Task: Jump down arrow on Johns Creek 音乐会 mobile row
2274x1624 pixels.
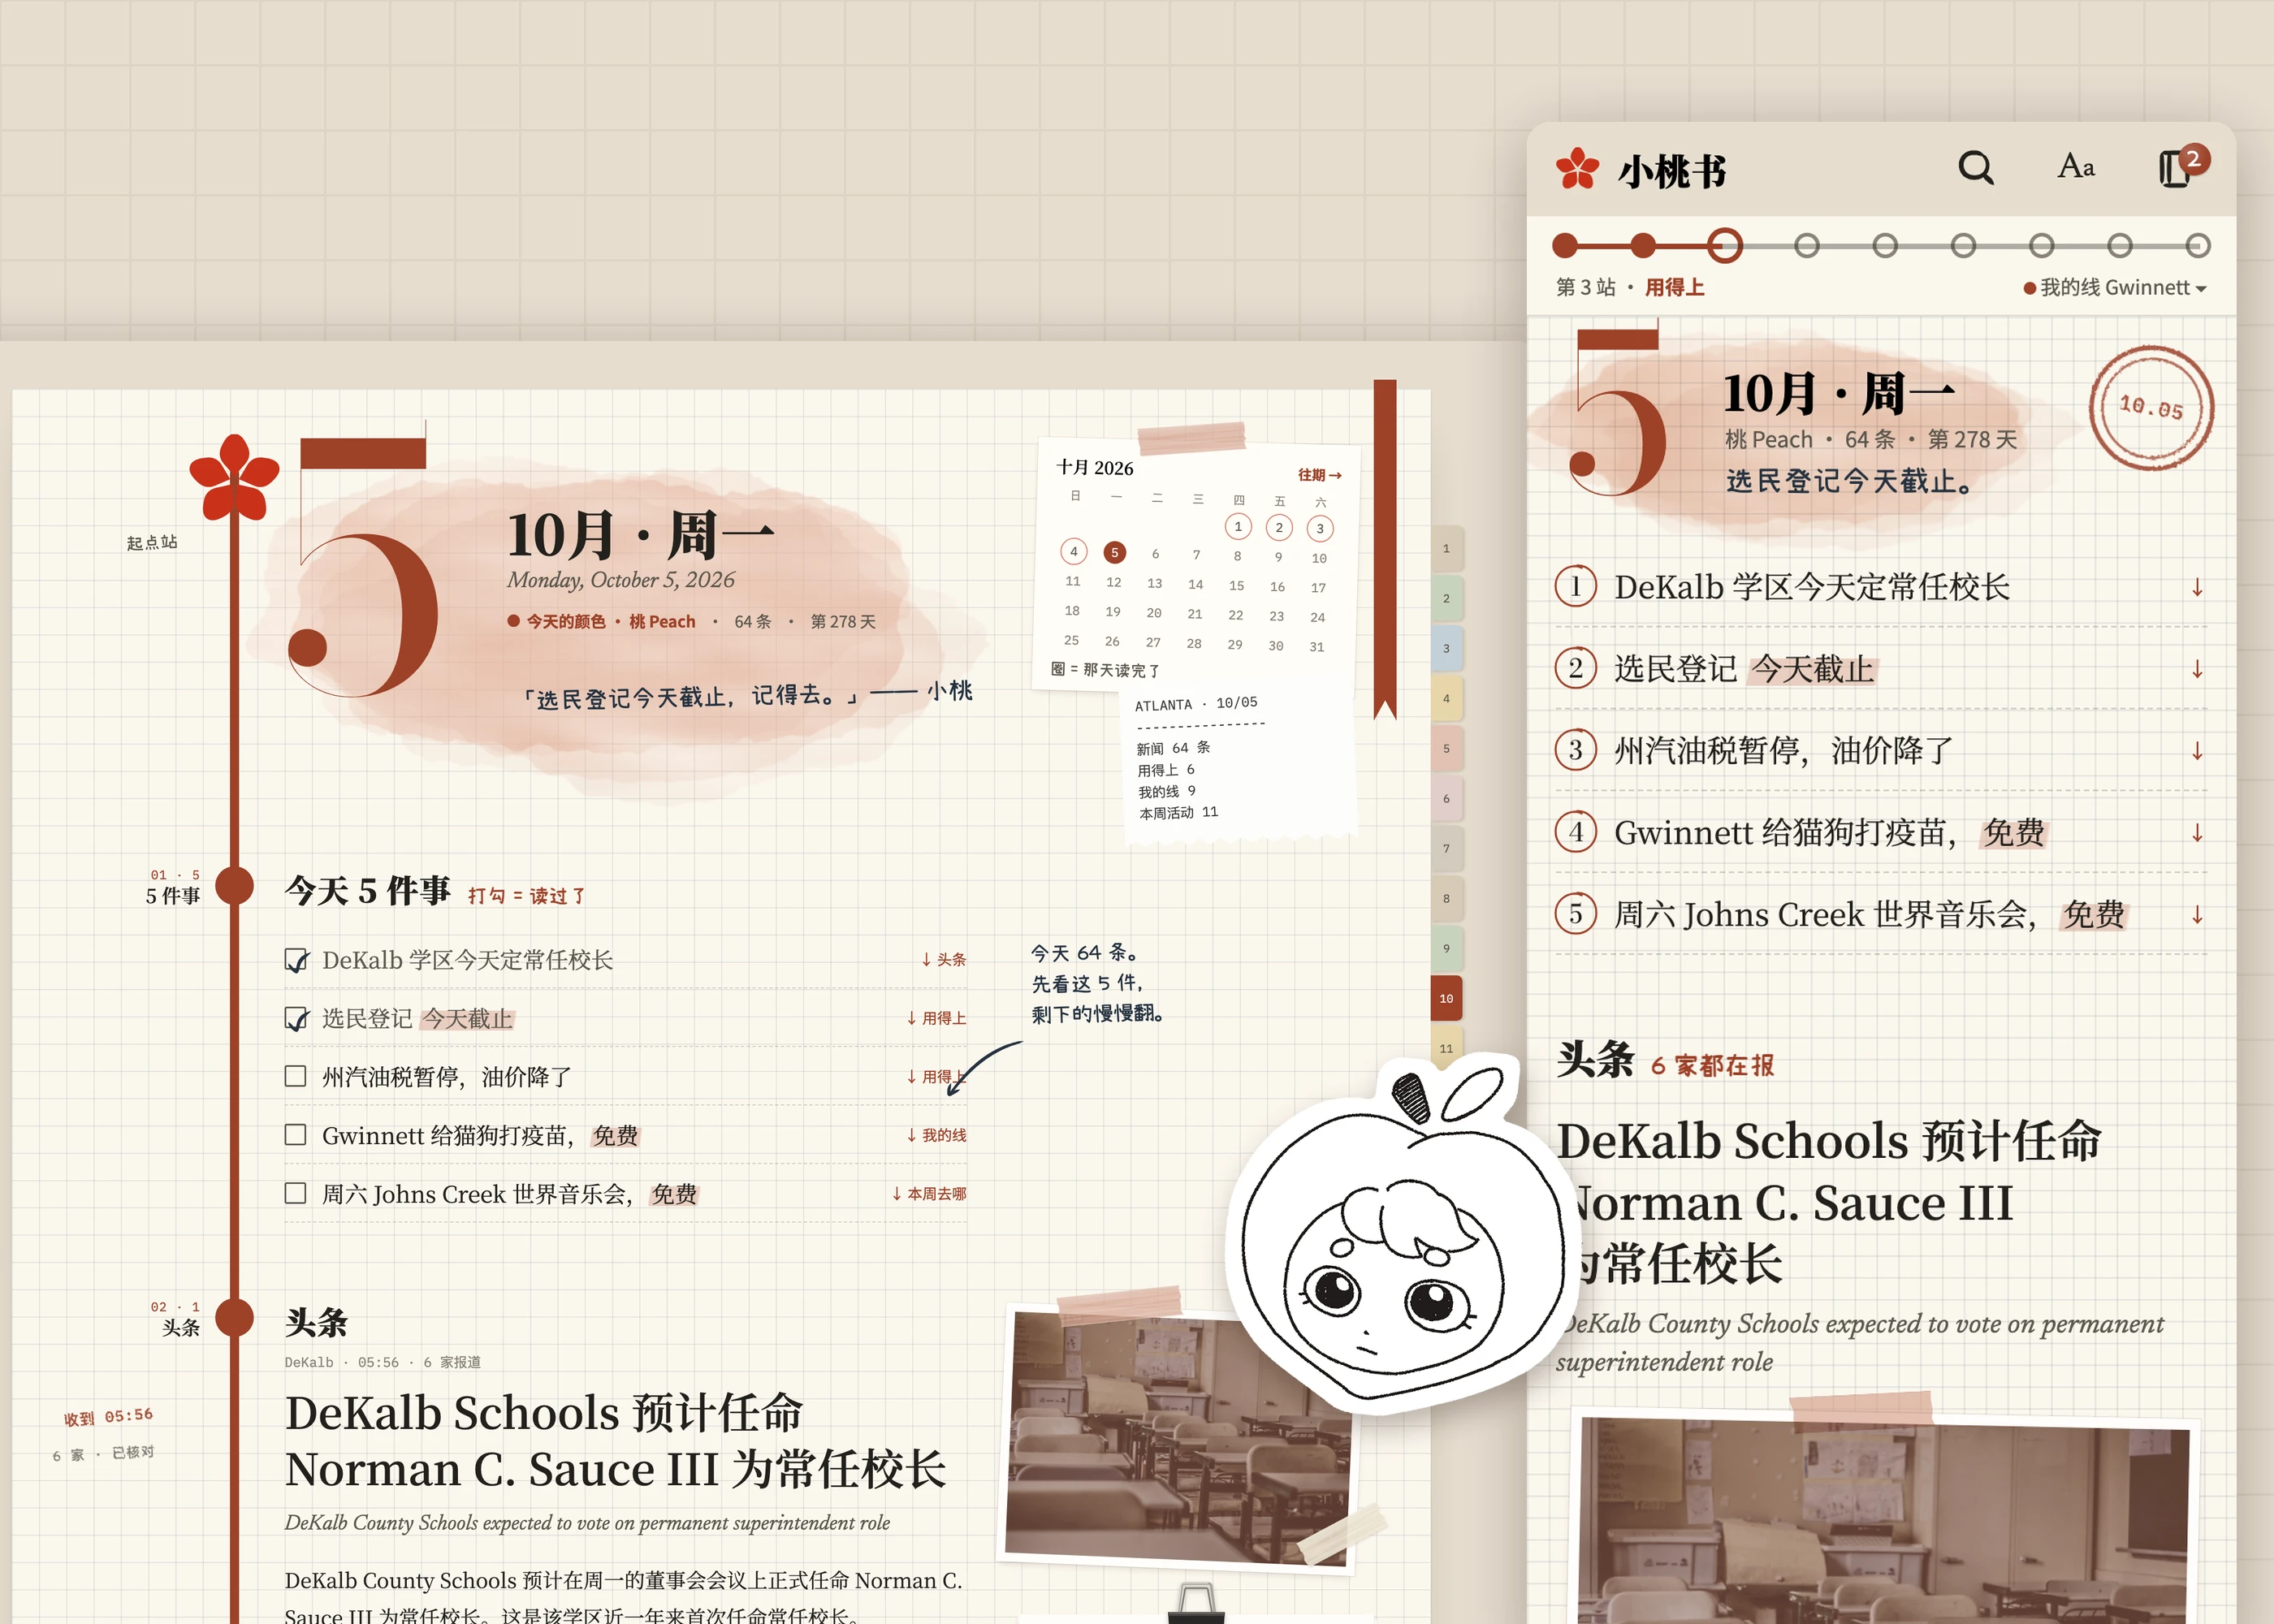Action: click(x=2197, y=915)
